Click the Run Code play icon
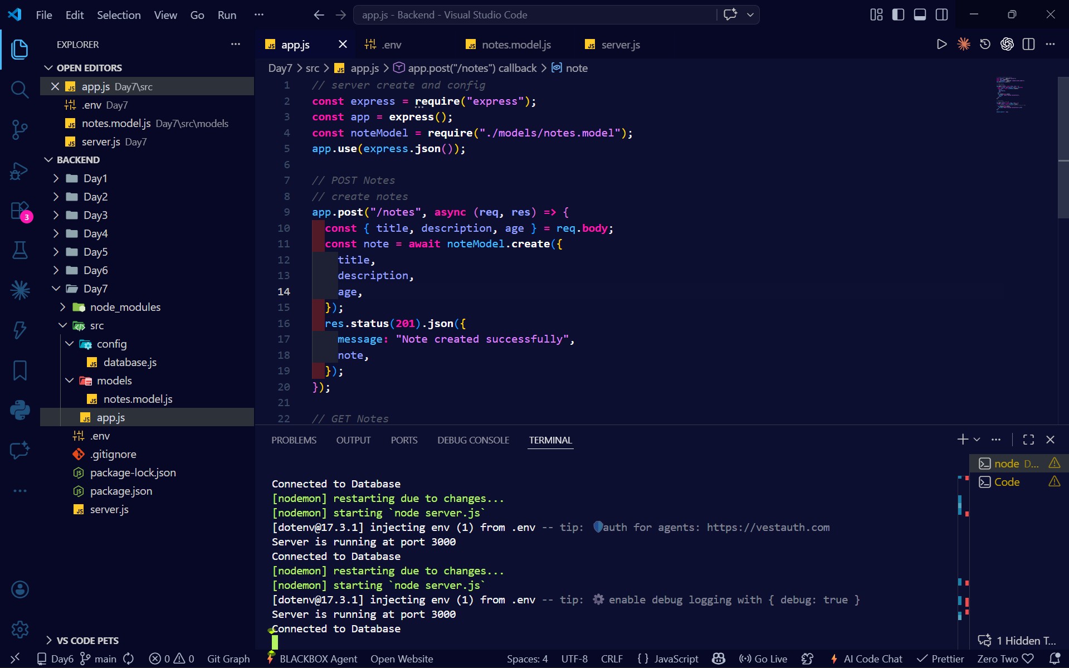 (941, 45)
